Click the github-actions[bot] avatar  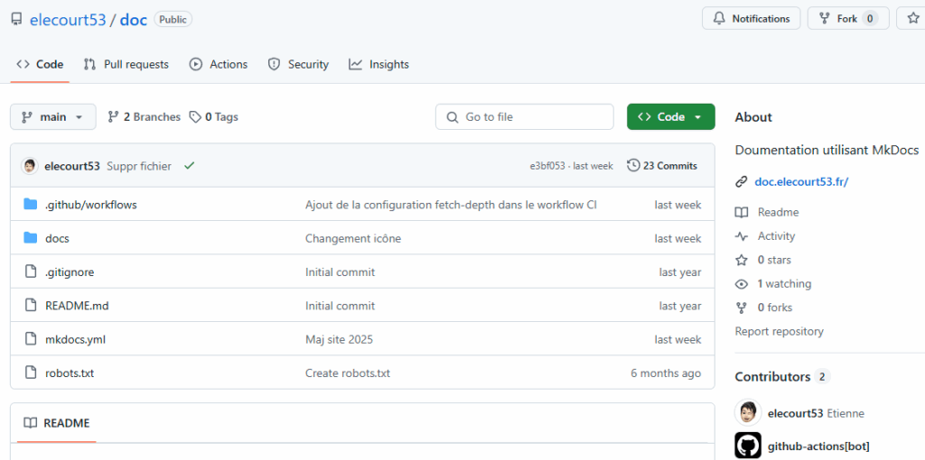pos(748,446)
